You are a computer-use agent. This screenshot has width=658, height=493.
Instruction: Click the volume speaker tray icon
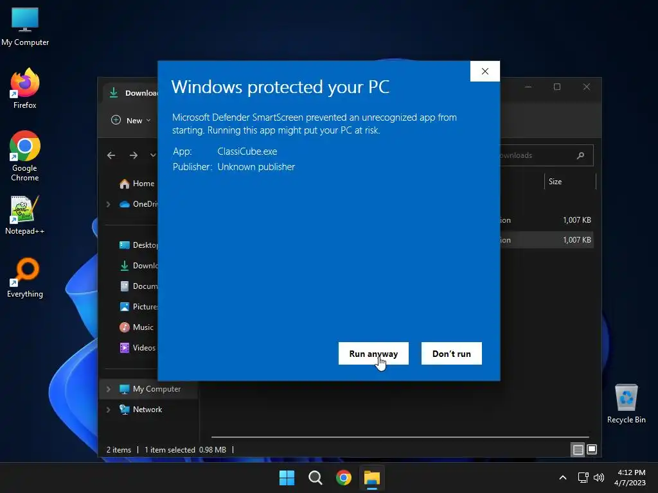coord(599,478)
